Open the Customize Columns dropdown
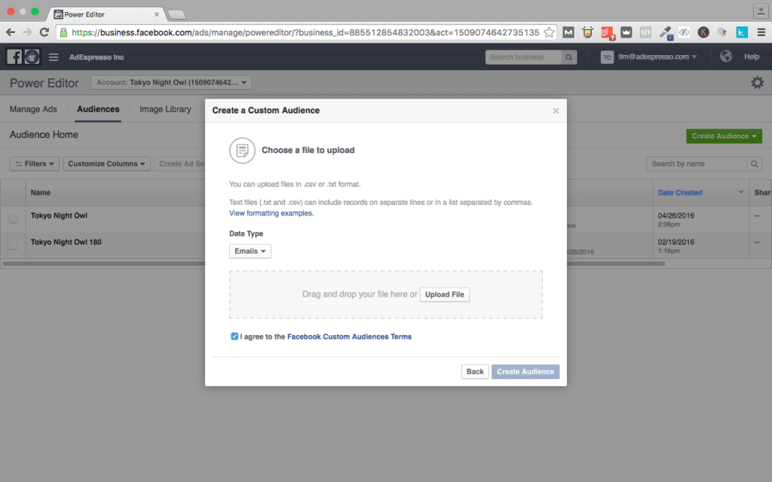 (x=106, y=163)
